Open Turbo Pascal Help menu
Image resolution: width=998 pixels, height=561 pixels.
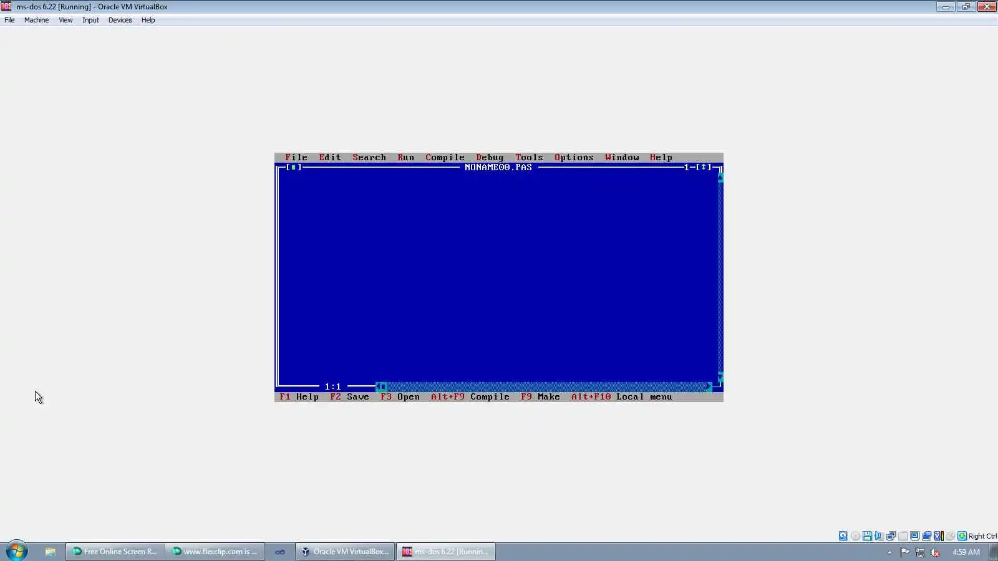(x=661, y=157)
